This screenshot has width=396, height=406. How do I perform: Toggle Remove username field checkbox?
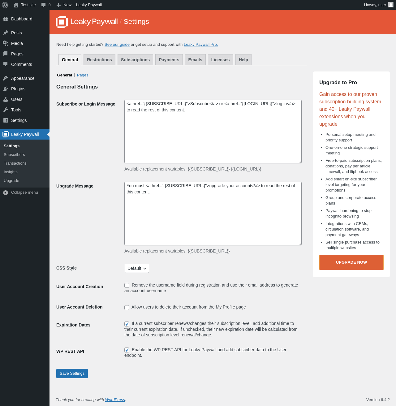click(127, 285)
